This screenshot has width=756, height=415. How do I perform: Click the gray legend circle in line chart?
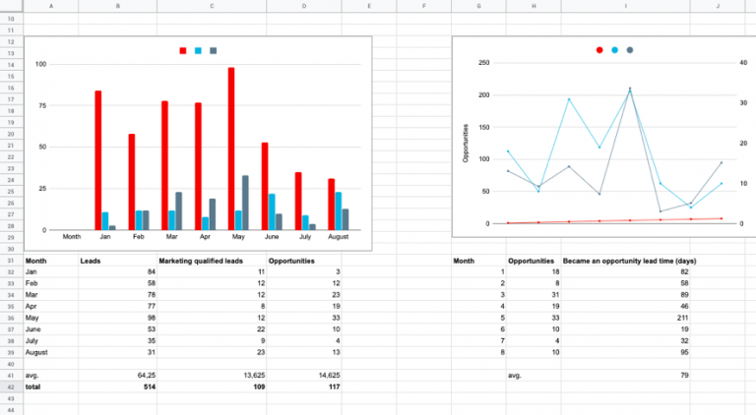(630, 50)
